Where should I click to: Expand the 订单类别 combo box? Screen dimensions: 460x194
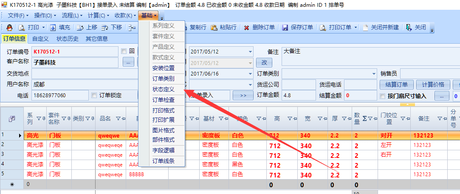coord(374,74)
